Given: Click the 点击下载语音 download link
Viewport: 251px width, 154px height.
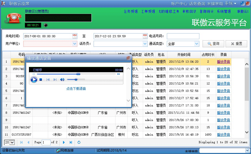Looking at the screenshot, I should coord(76,89).
